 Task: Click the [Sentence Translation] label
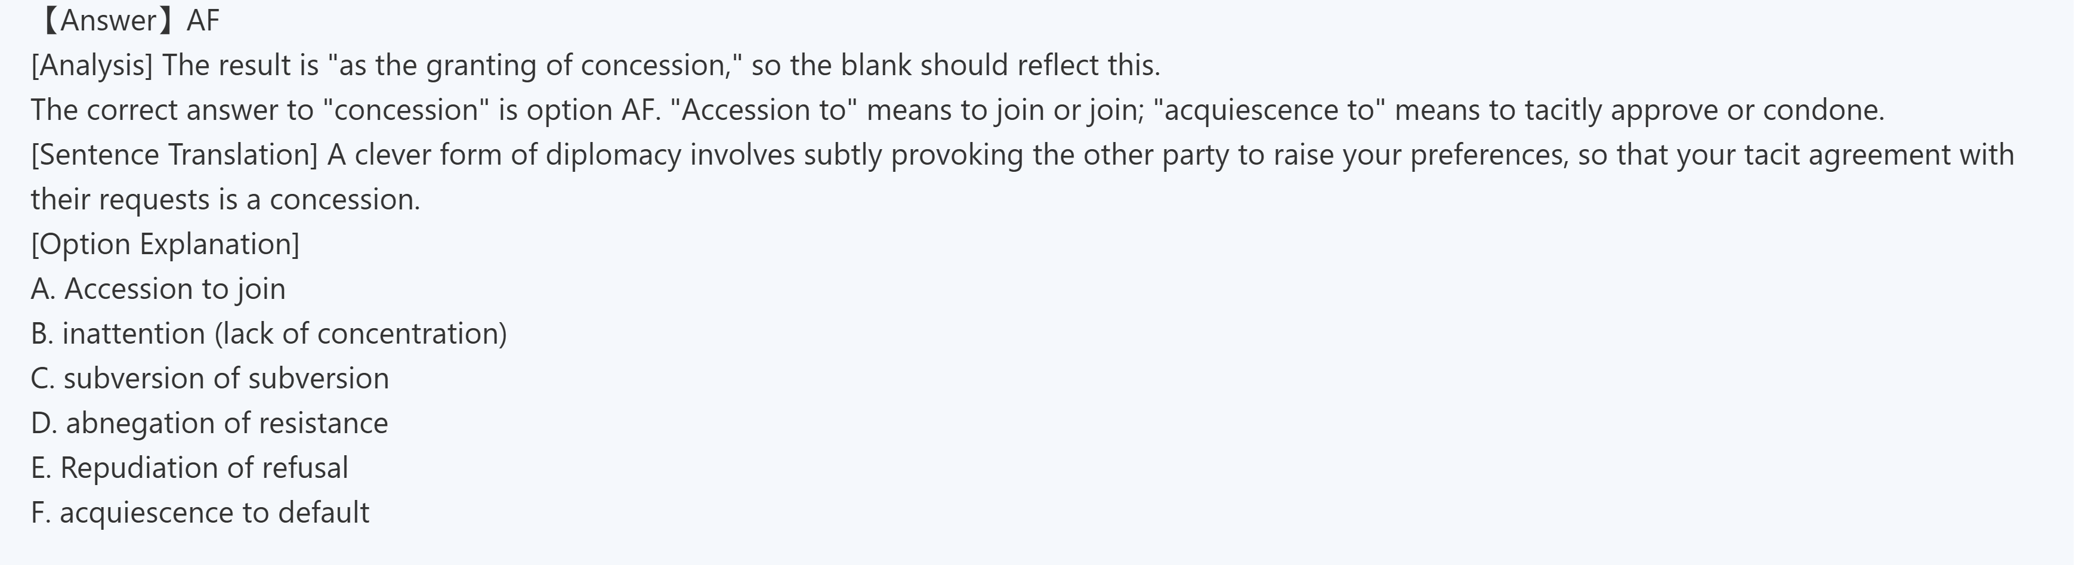(x=174, y=155)
